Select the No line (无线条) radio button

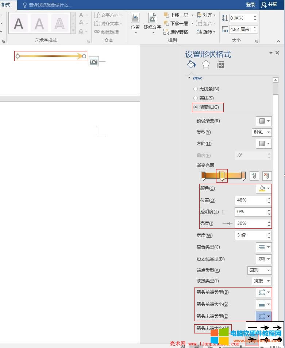196,89
